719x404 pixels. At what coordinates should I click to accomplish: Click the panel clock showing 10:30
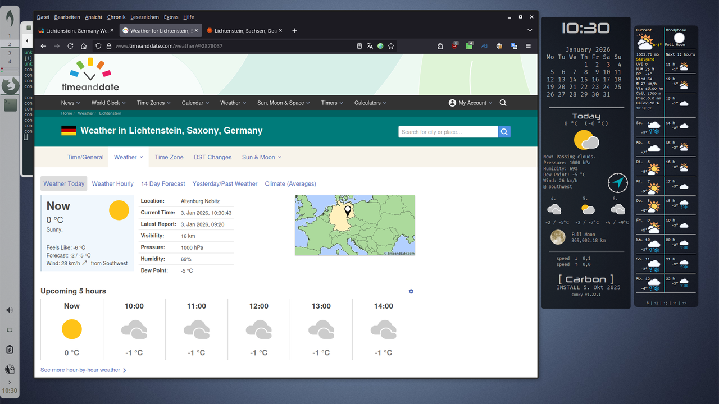click(x=10, y=391)
